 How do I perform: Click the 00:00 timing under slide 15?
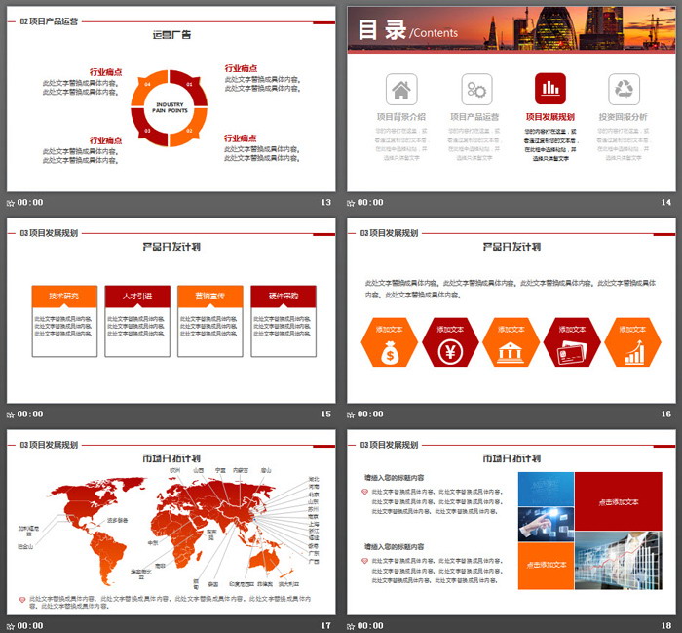click(30, 415)
